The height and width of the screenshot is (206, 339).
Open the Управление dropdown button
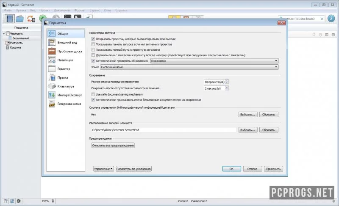point(103,169)
